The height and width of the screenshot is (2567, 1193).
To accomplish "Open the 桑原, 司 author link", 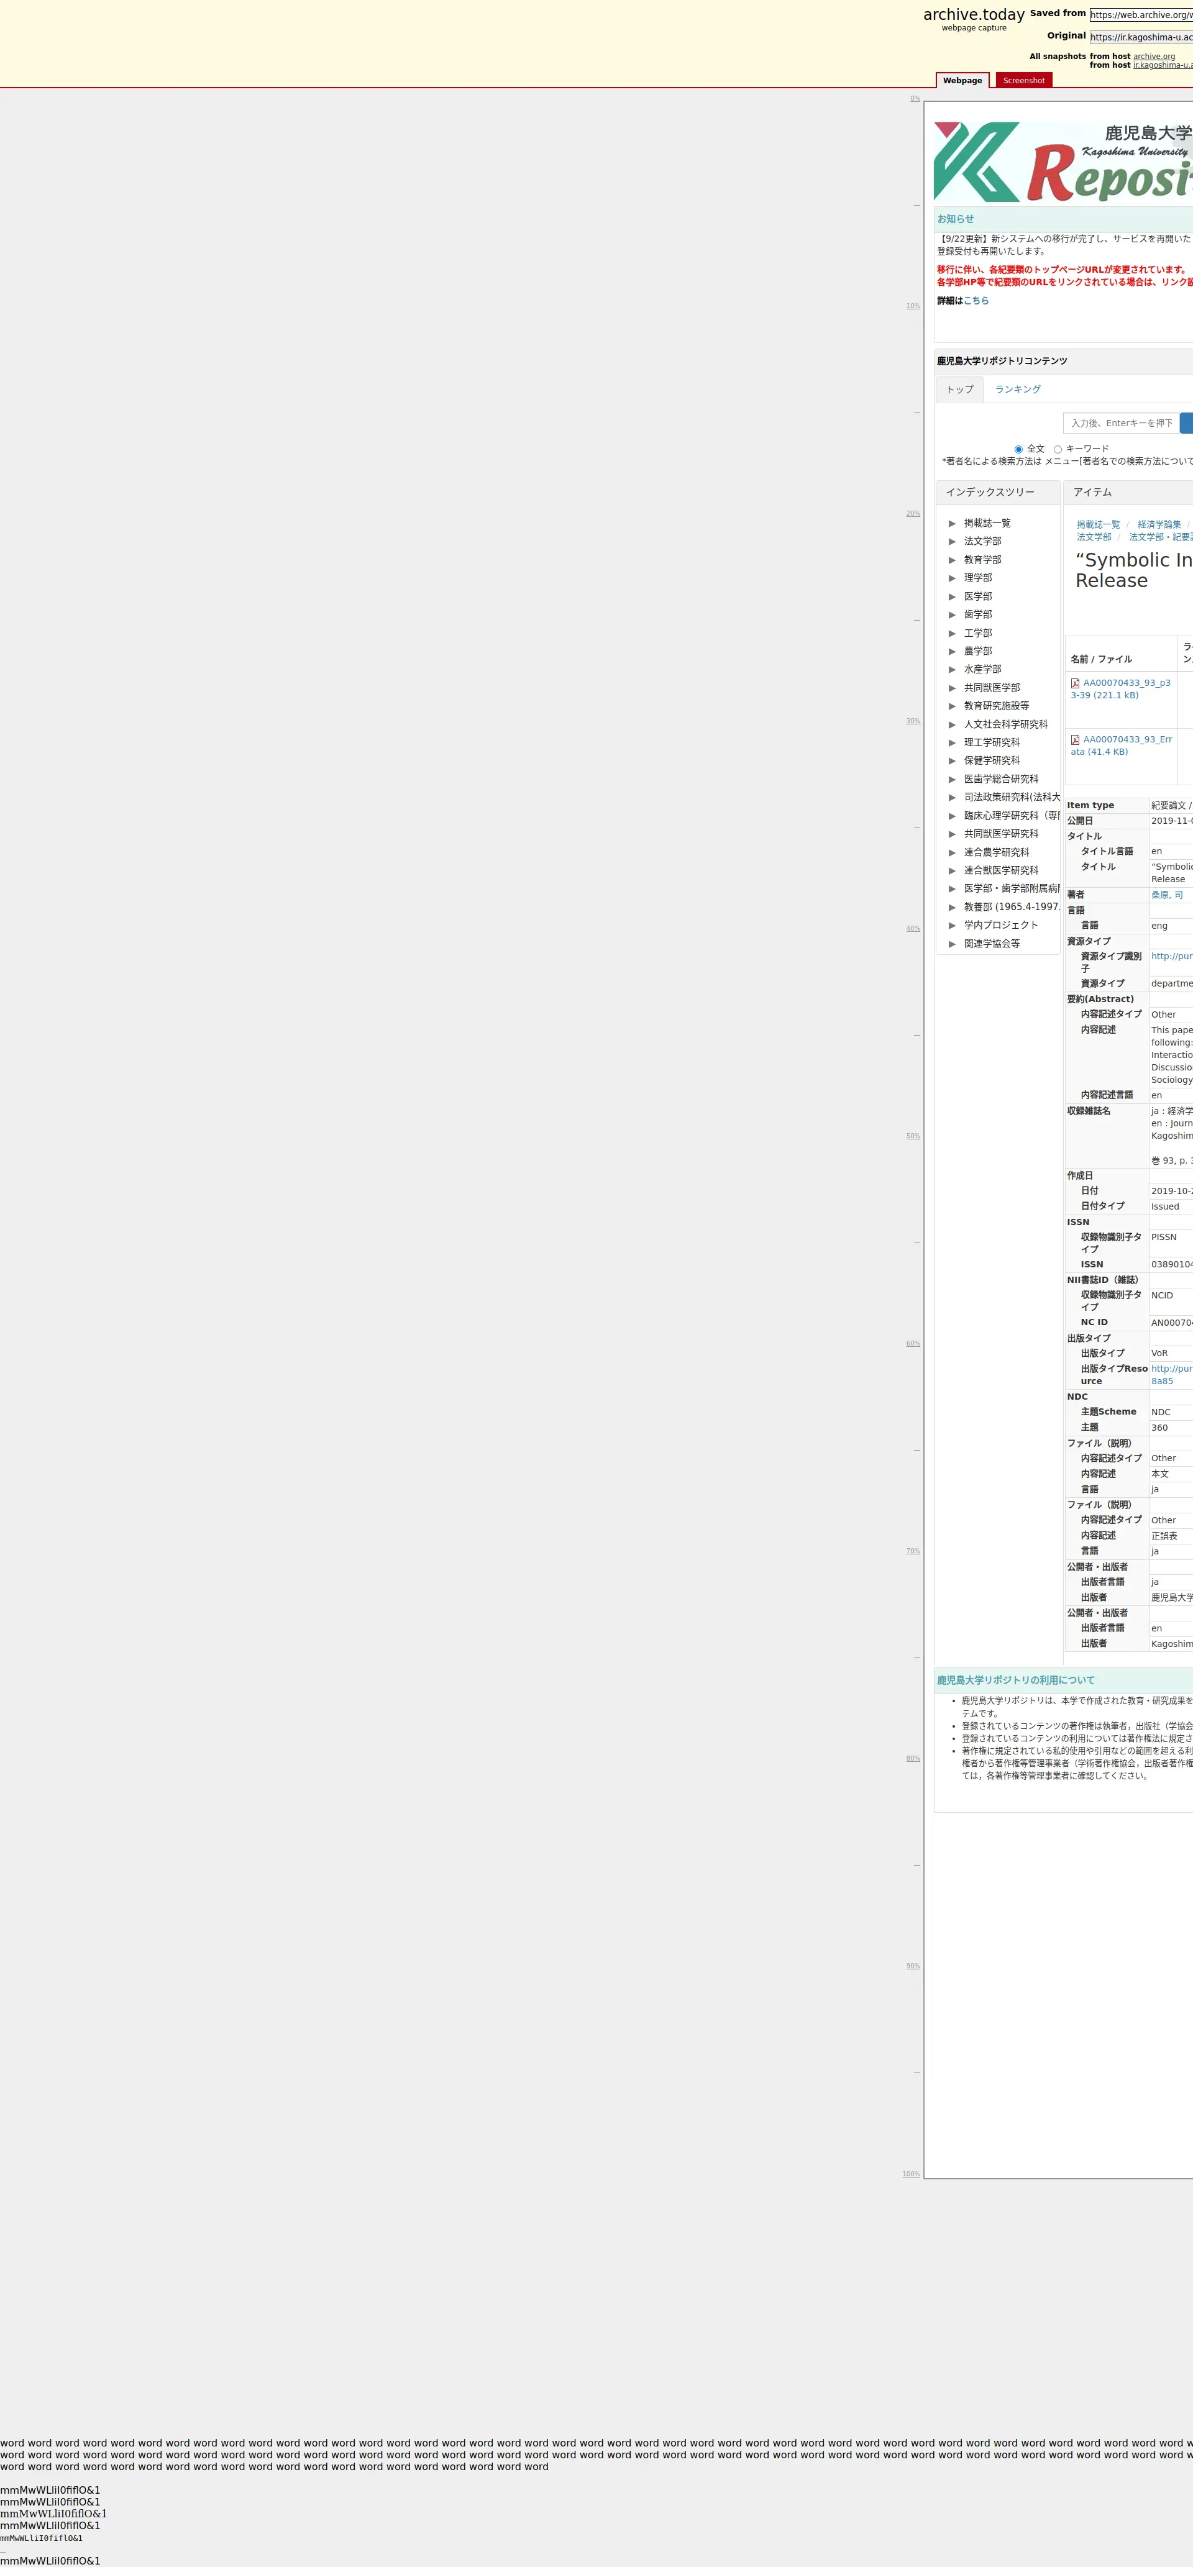I will click(1166, 895).
